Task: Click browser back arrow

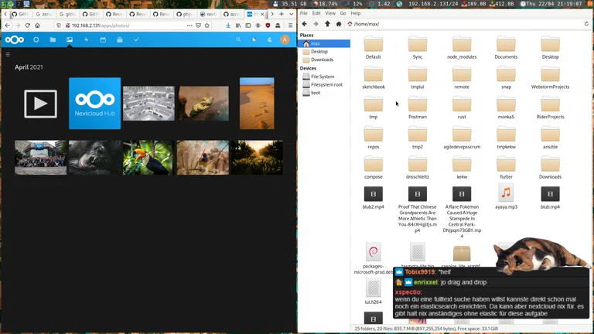Action: (8, 26)
